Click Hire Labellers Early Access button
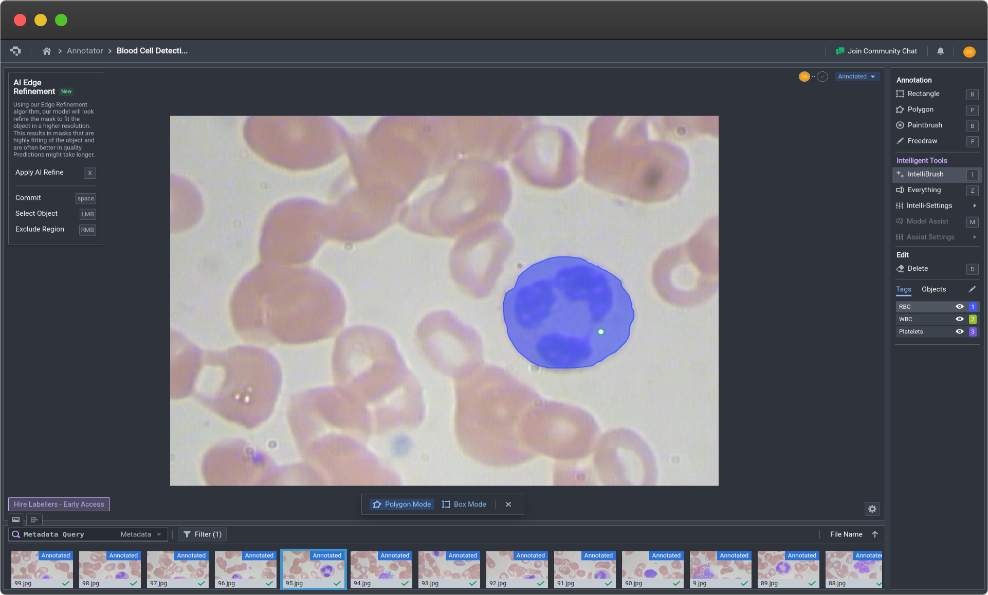The image size is (988, 595). click(x=59, y=504)
